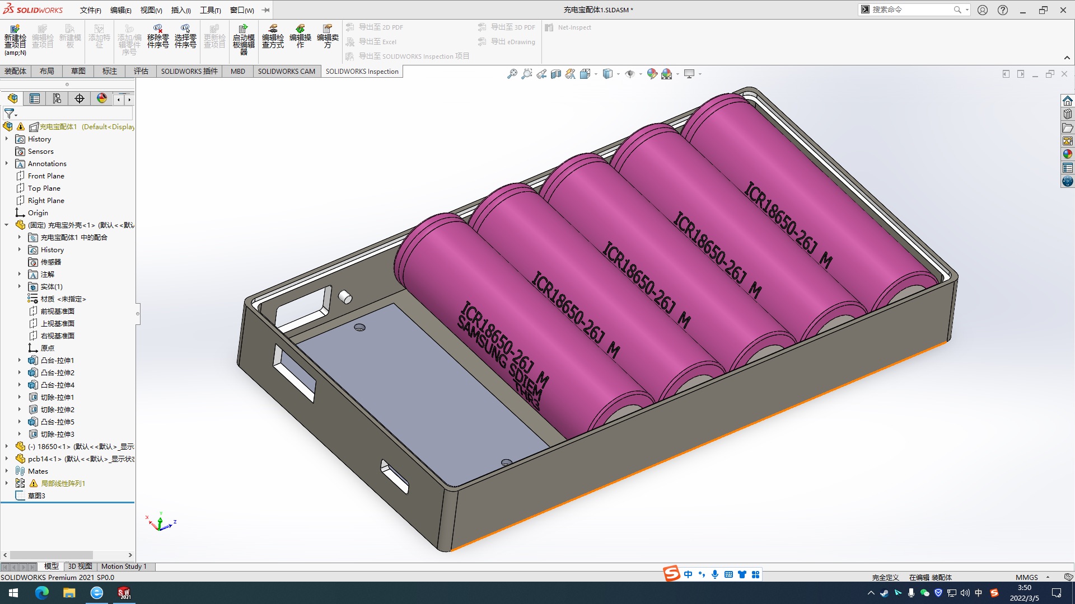This screenshot has height=604, width=1075.
Task: Expand pcb14<1> component node
Action: click(7, 459)
